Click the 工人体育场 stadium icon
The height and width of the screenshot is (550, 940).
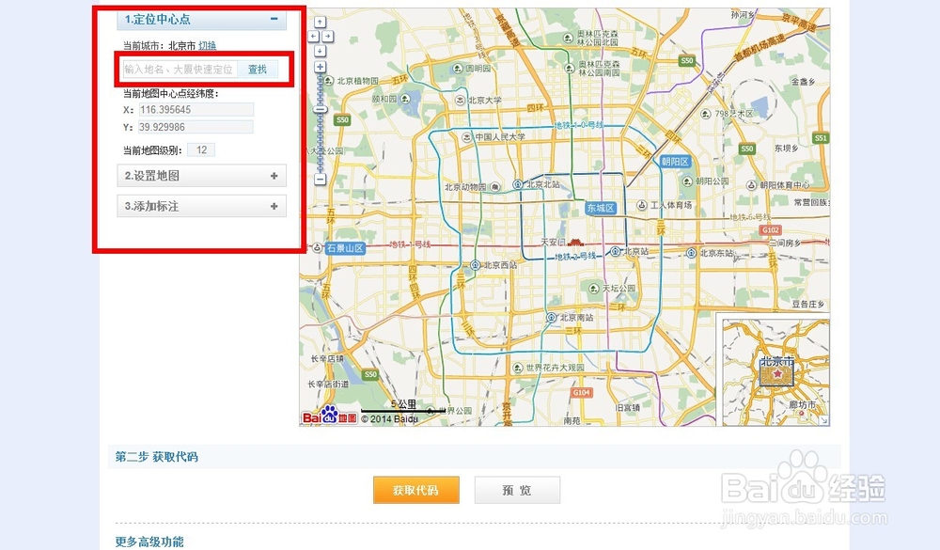pyautogui.click(x=641, y=205)
